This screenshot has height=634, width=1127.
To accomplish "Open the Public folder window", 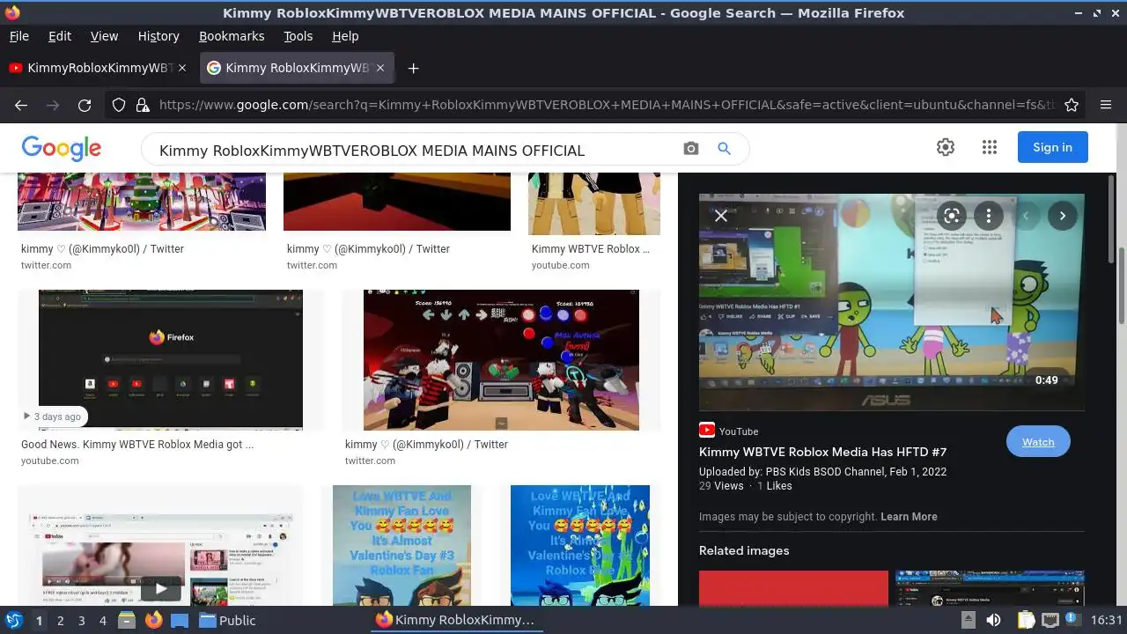I will tap(227, 620).
